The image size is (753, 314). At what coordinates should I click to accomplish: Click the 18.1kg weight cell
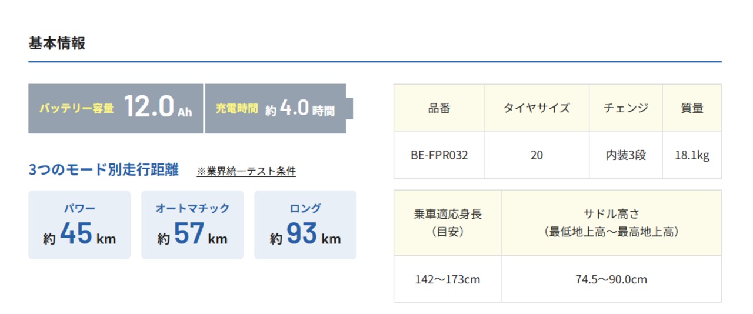692,155
